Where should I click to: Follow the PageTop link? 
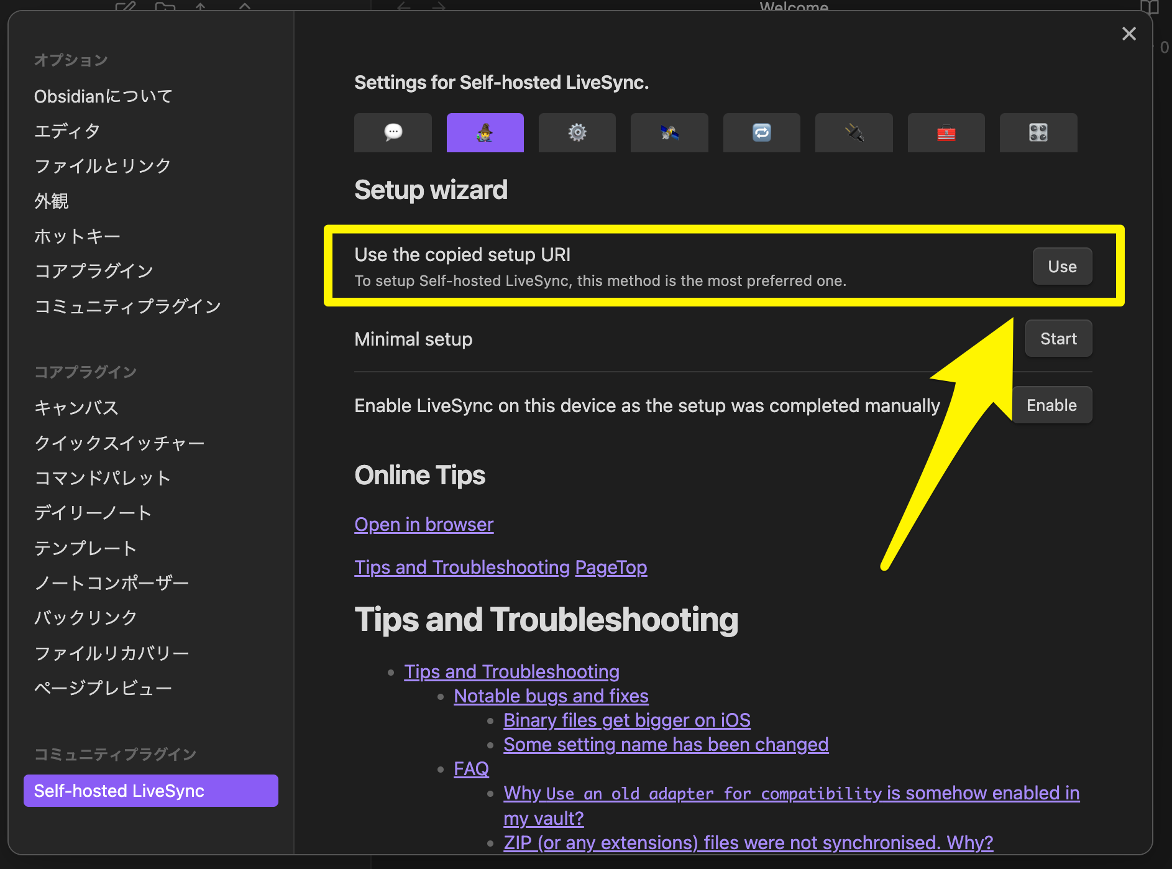click(x=611, y=567)
